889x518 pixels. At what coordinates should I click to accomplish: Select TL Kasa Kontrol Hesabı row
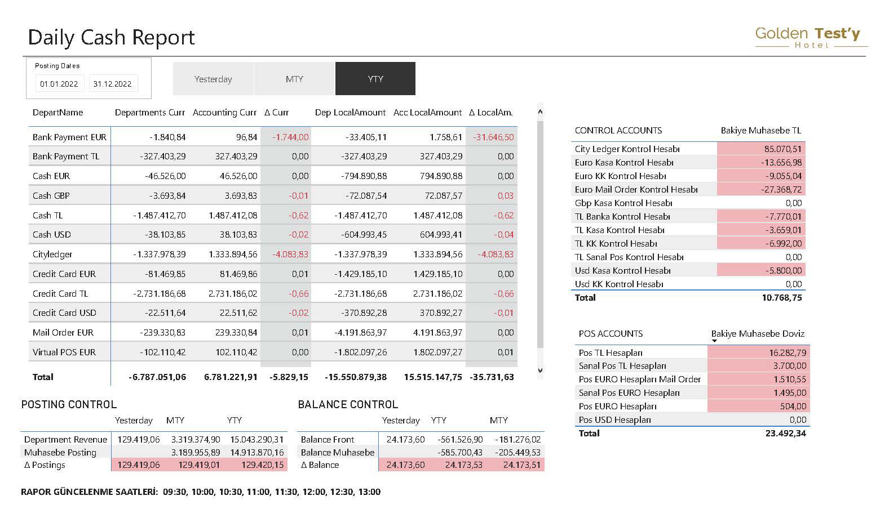coord(688,230)
